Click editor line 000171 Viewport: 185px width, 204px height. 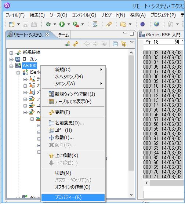pyautogui.click(x=162, y=176)
